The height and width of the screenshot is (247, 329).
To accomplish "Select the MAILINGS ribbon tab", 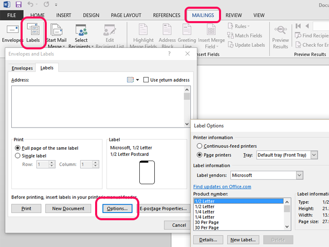I will (203, 15).
